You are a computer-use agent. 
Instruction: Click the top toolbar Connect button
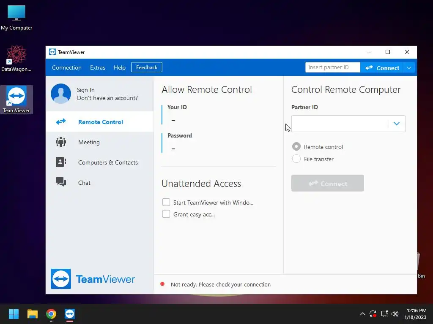pyautogui.click(x=382, y=68)
